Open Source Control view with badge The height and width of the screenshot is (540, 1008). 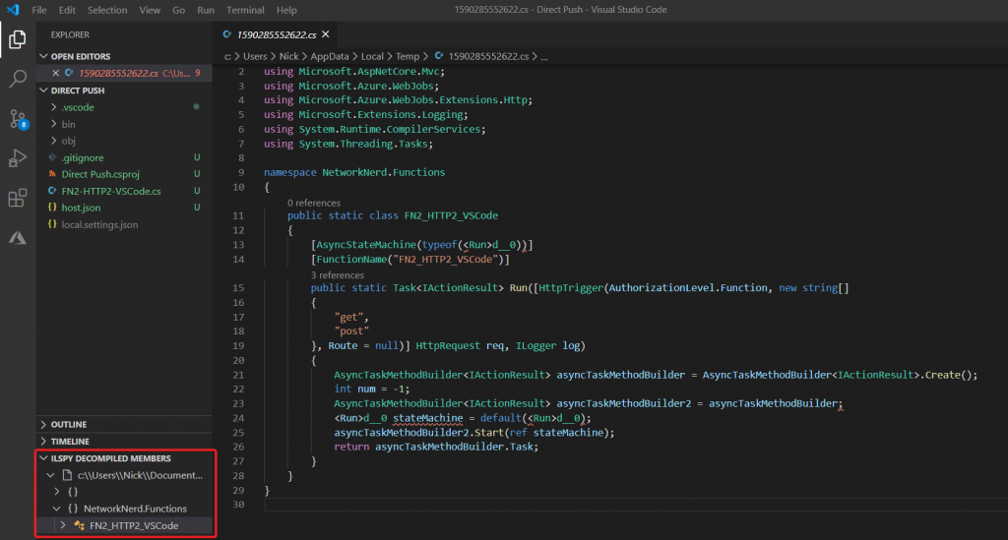point(18,119)
